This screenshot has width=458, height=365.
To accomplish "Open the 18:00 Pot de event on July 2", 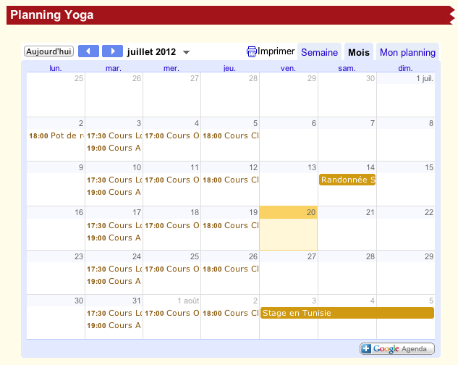I will point(56,135).
